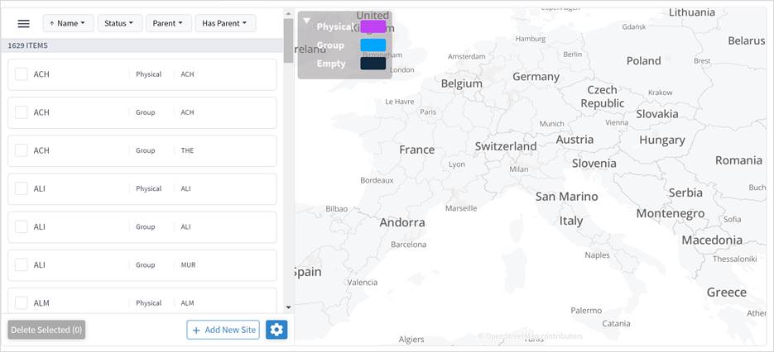Viewport: 774px width, 352px height.
Task: Click the blue gear settings icon
Action: click(x=276, y=330)
